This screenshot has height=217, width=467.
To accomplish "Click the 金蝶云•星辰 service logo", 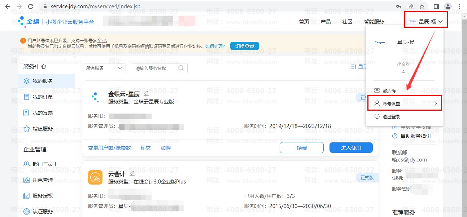I will (95, 97).
